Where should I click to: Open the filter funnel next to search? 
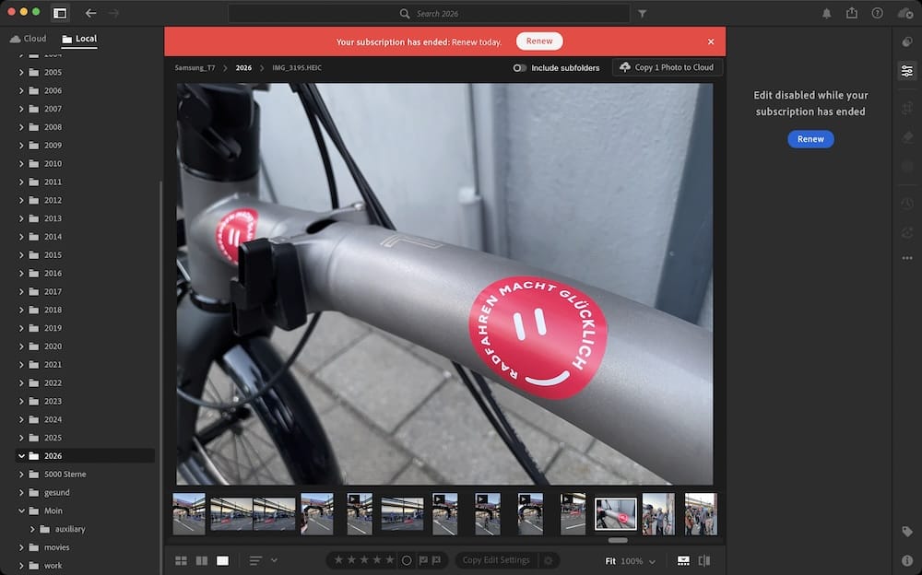coord(643,14)
